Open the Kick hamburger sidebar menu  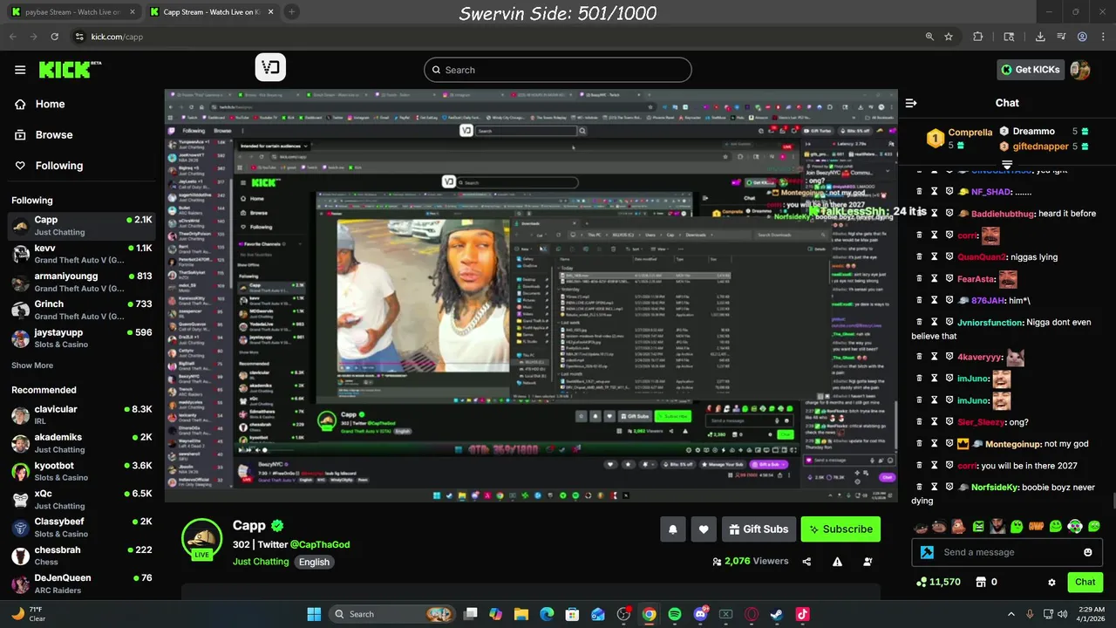(x=20, y=70)
